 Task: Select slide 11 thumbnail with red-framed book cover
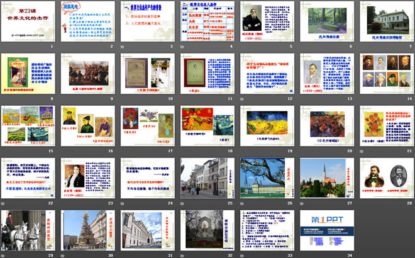207,74
